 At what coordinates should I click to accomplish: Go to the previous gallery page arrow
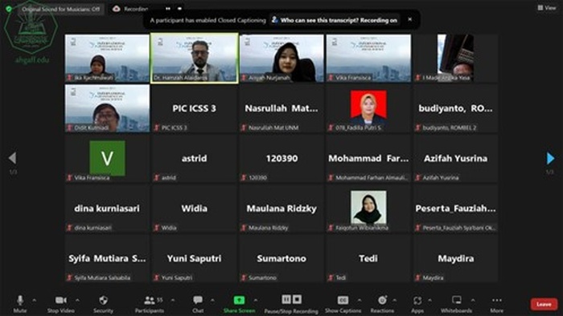(x=13, y=158)
